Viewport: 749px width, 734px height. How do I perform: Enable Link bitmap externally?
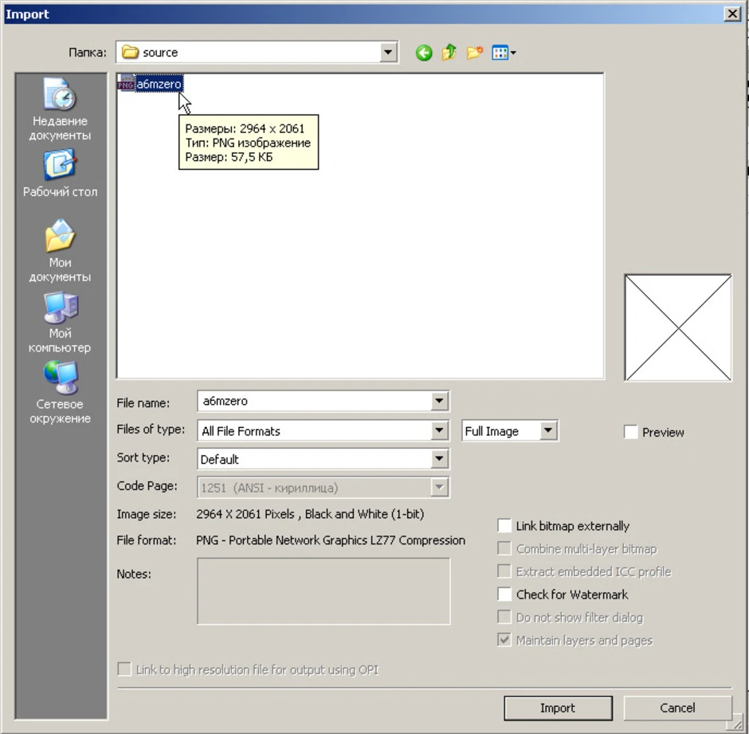504,526
